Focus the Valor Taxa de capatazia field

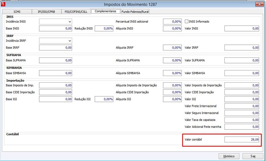(242, 120)
